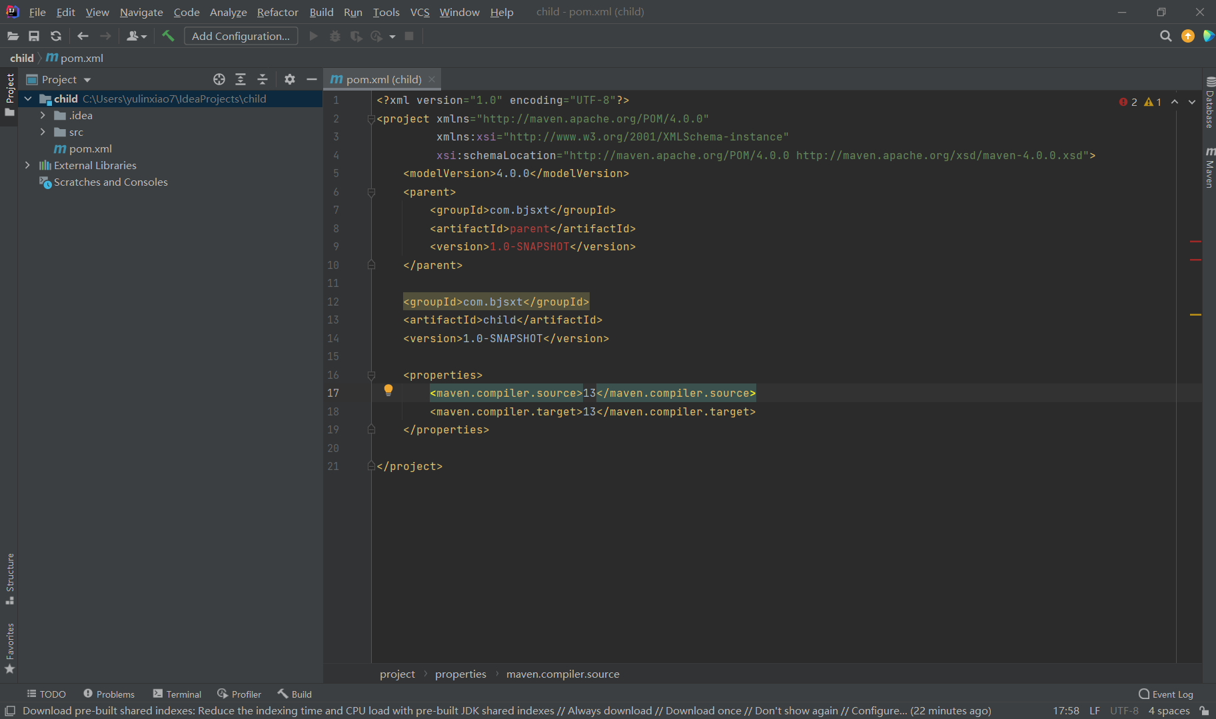The height and width of the screenshot is (719, 1216).
Task: Reload all from disk with sync icon
Action: 56,36
